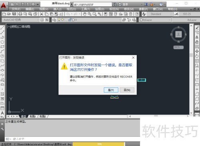
Task: Select the Mirror tool in modify toolbar
Action: click(x=197, y=37)
